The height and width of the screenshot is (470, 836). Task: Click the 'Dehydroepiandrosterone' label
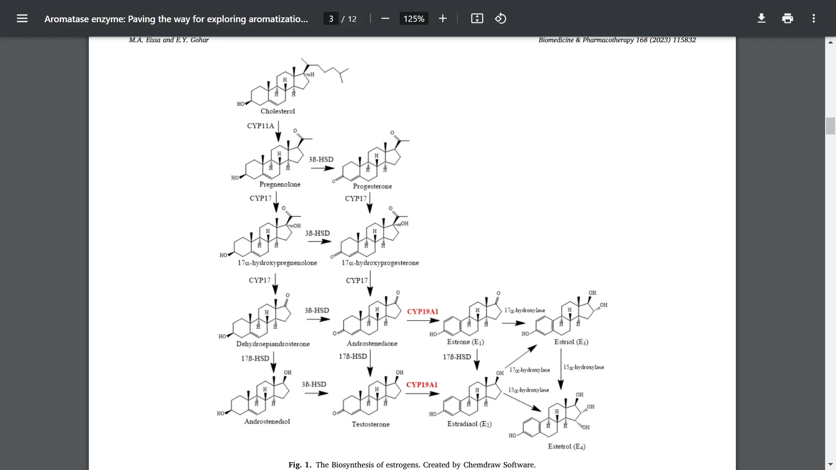(273, 344)
